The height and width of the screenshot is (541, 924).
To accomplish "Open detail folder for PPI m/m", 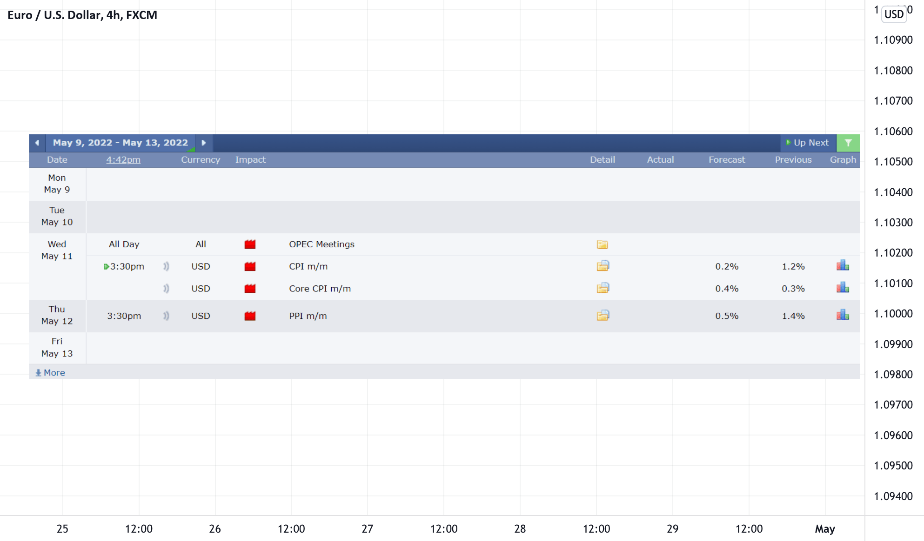I will pyautogui.click(x=603, y=316).
